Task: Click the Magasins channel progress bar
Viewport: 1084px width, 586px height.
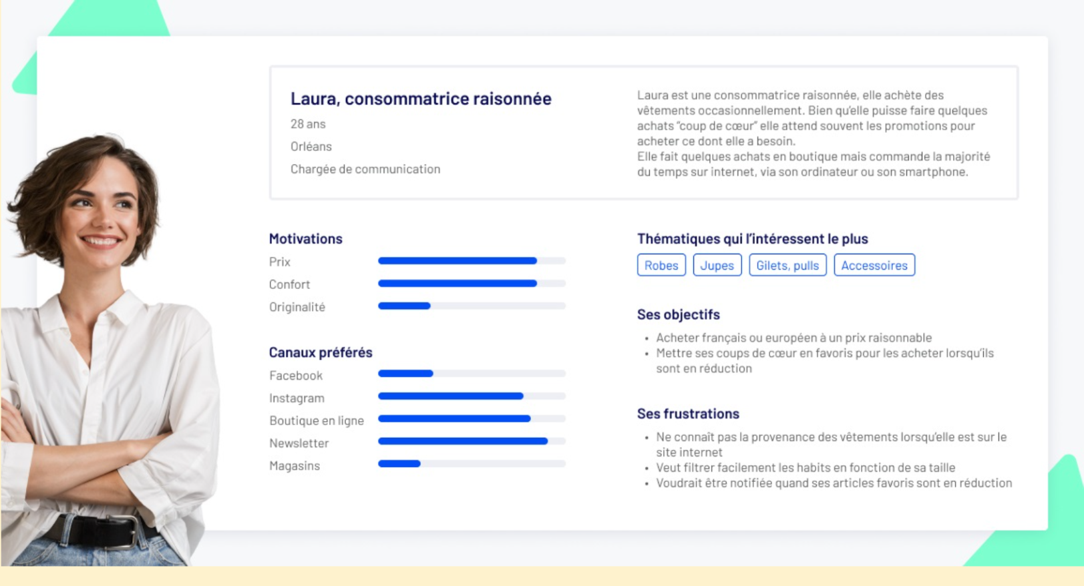Action: pyautogui.click(x=472, y=464)
